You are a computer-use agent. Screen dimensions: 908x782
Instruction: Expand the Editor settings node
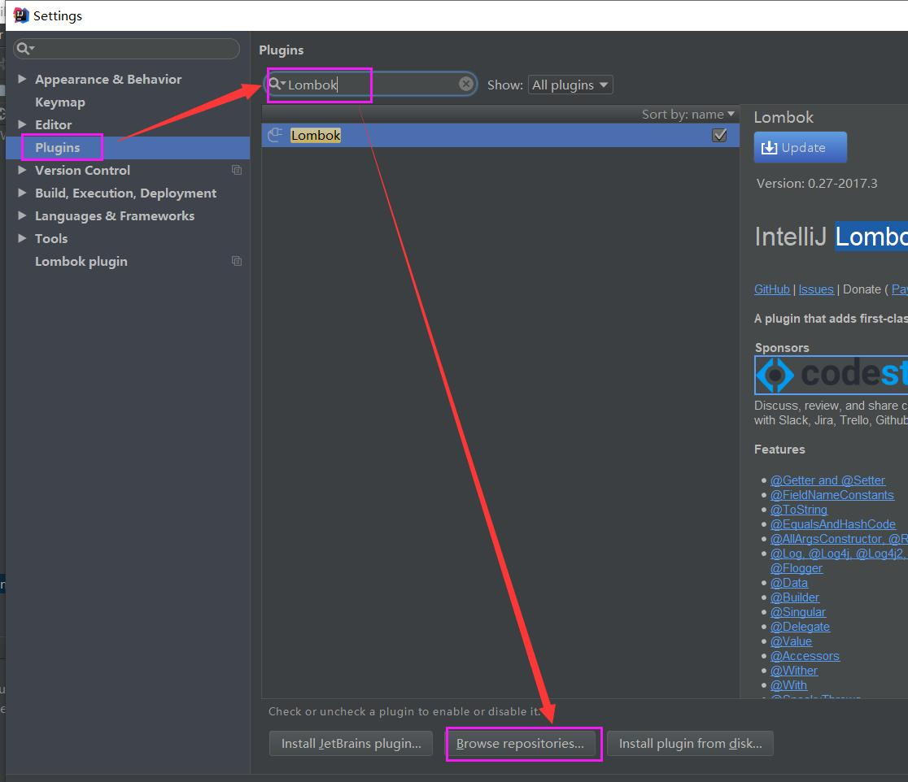22,124
